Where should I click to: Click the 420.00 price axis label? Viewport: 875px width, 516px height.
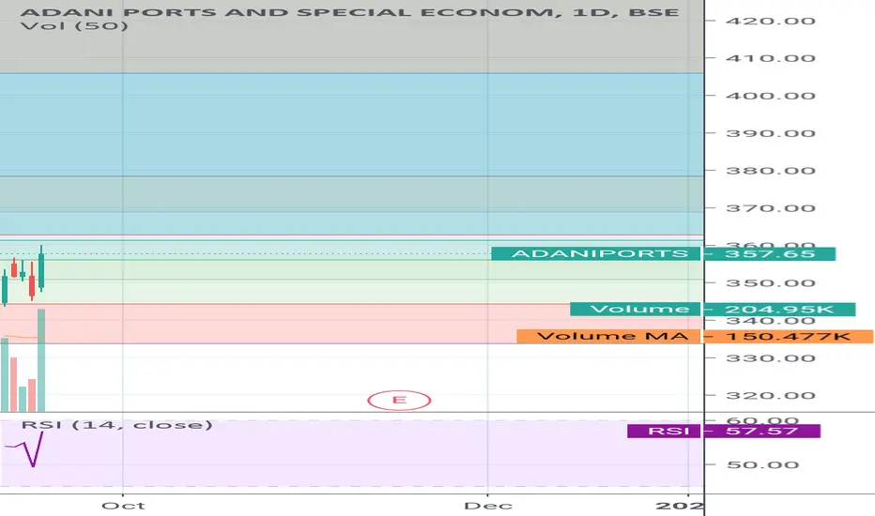point(771,22)
